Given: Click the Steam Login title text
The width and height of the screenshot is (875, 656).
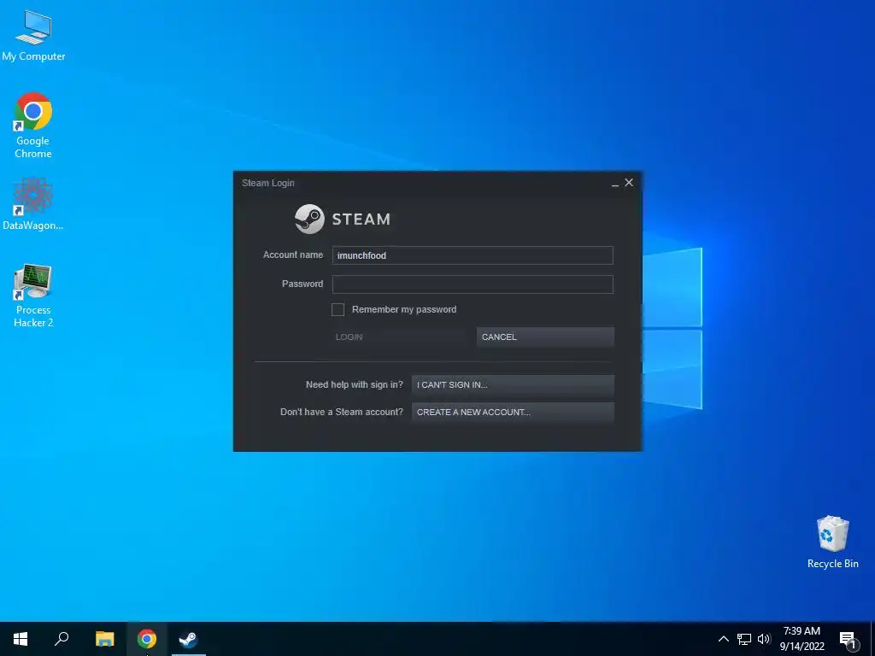Looking at the screenshot, I should click(267, 183).
